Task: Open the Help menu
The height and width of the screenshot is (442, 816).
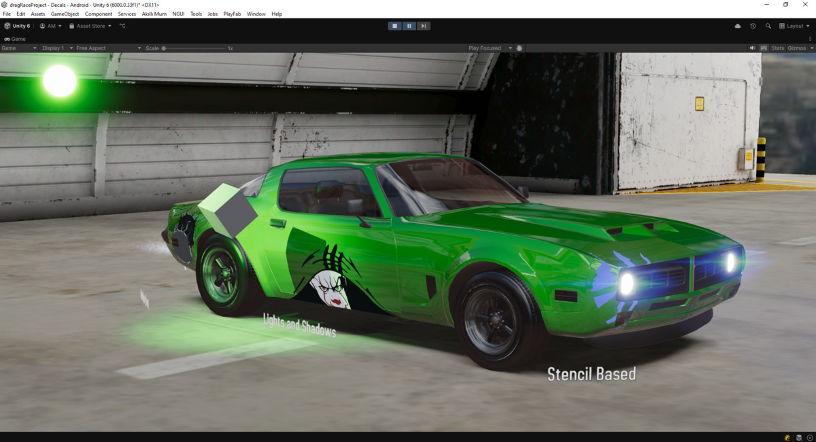Action: coord(277,14)
